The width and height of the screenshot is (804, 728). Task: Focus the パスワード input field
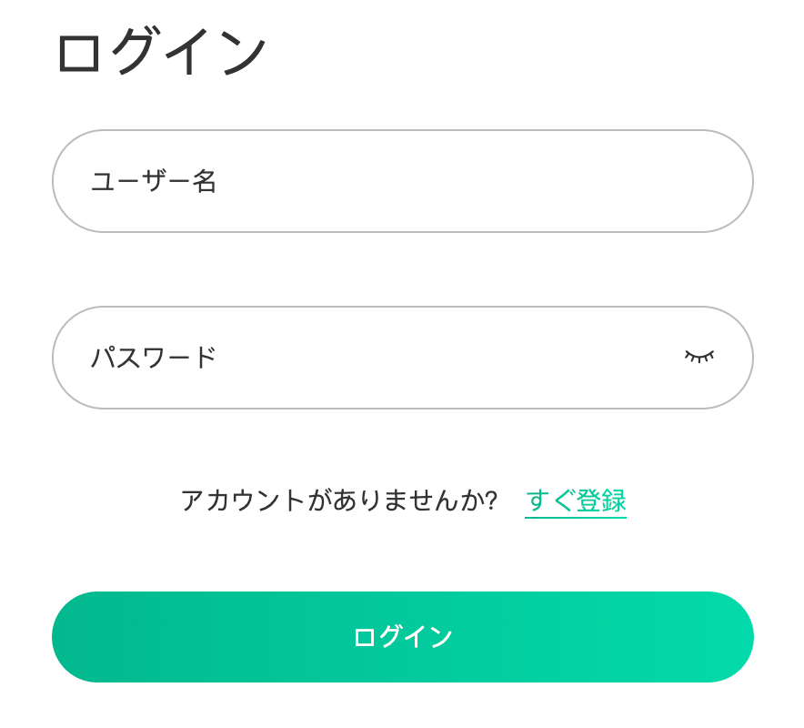tap(403, 358)
